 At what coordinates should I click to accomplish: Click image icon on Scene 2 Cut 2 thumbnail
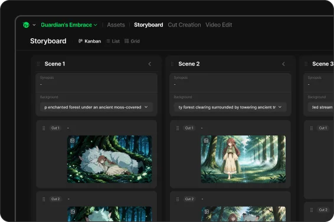click(207, 211)
